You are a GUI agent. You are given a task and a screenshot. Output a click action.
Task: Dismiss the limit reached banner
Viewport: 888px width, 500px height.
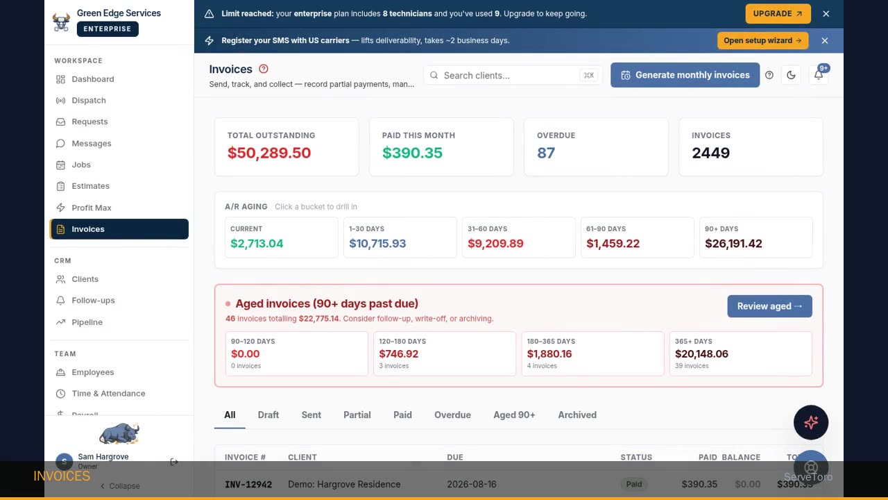(x=826, y=13)
